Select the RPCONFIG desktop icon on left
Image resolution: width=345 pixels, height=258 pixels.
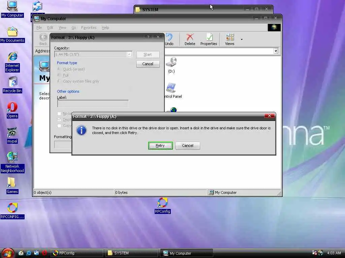12,211
